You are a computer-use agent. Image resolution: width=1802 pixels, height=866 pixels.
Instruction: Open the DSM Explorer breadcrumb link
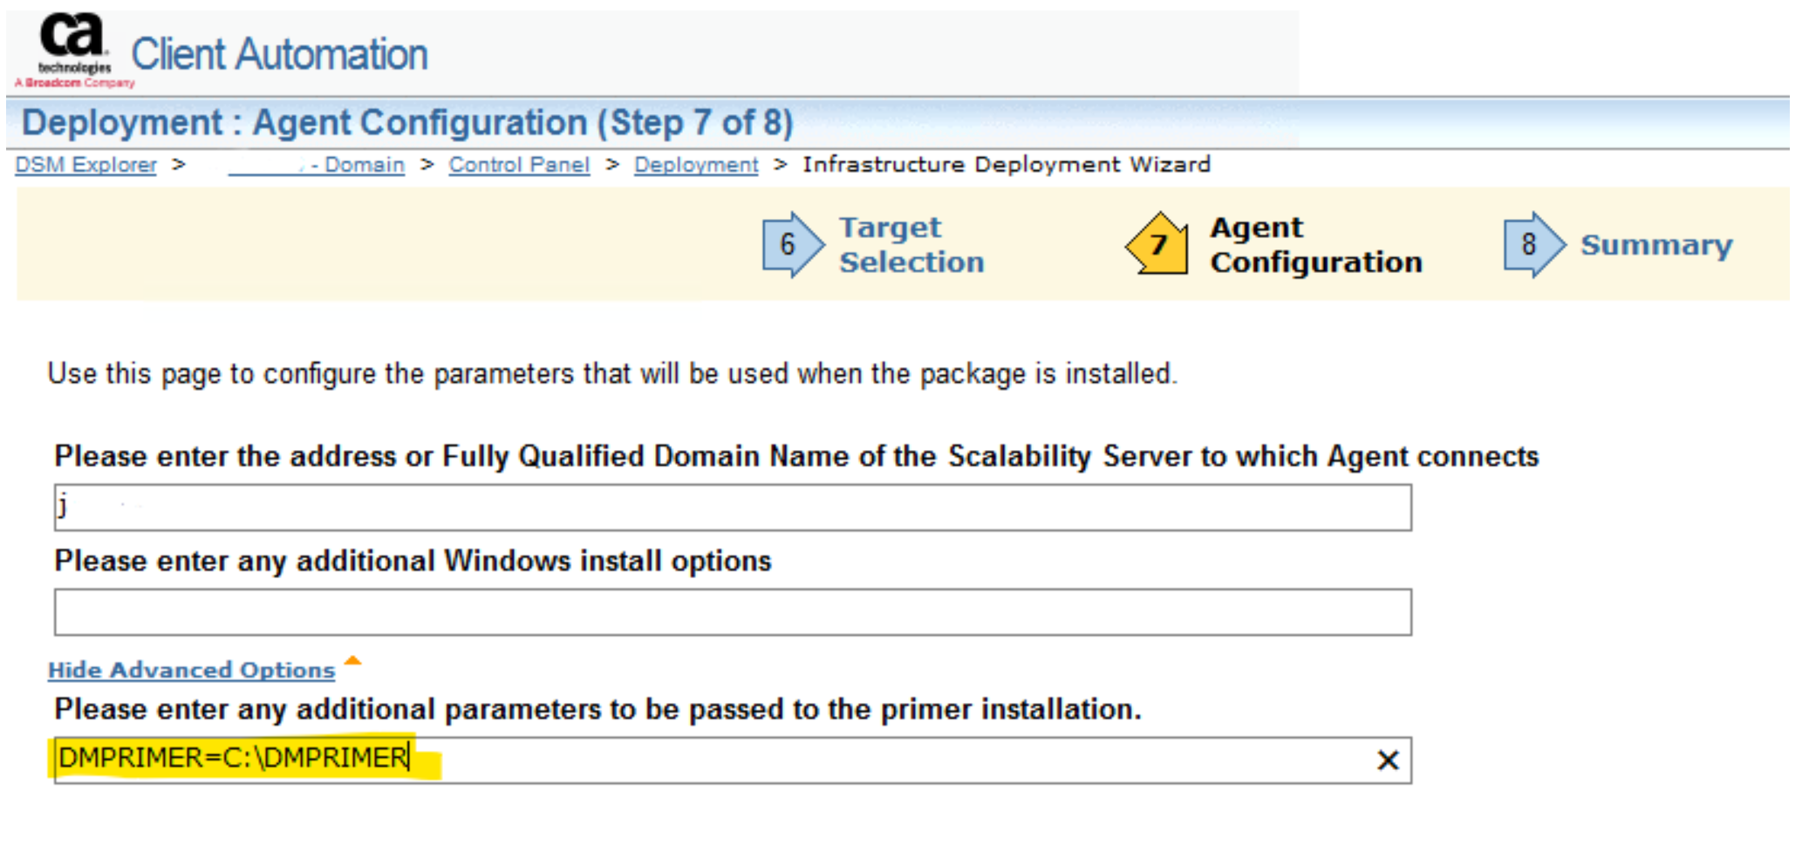point(85,165)
